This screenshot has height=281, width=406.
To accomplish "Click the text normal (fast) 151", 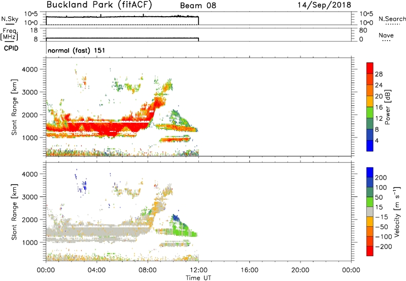I will pyautogui.click(x=77, y=50).
